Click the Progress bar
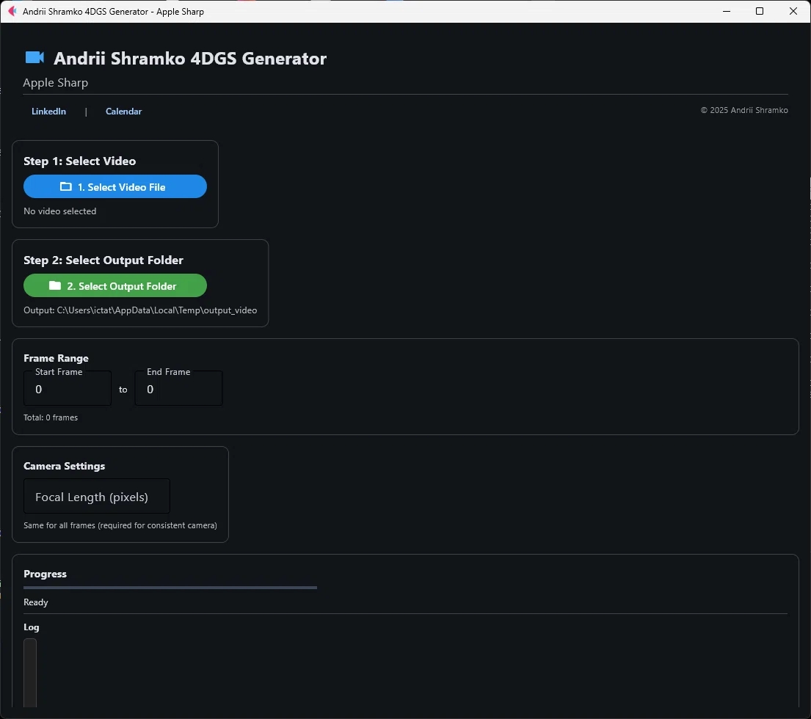 click(x=170, y=588)
